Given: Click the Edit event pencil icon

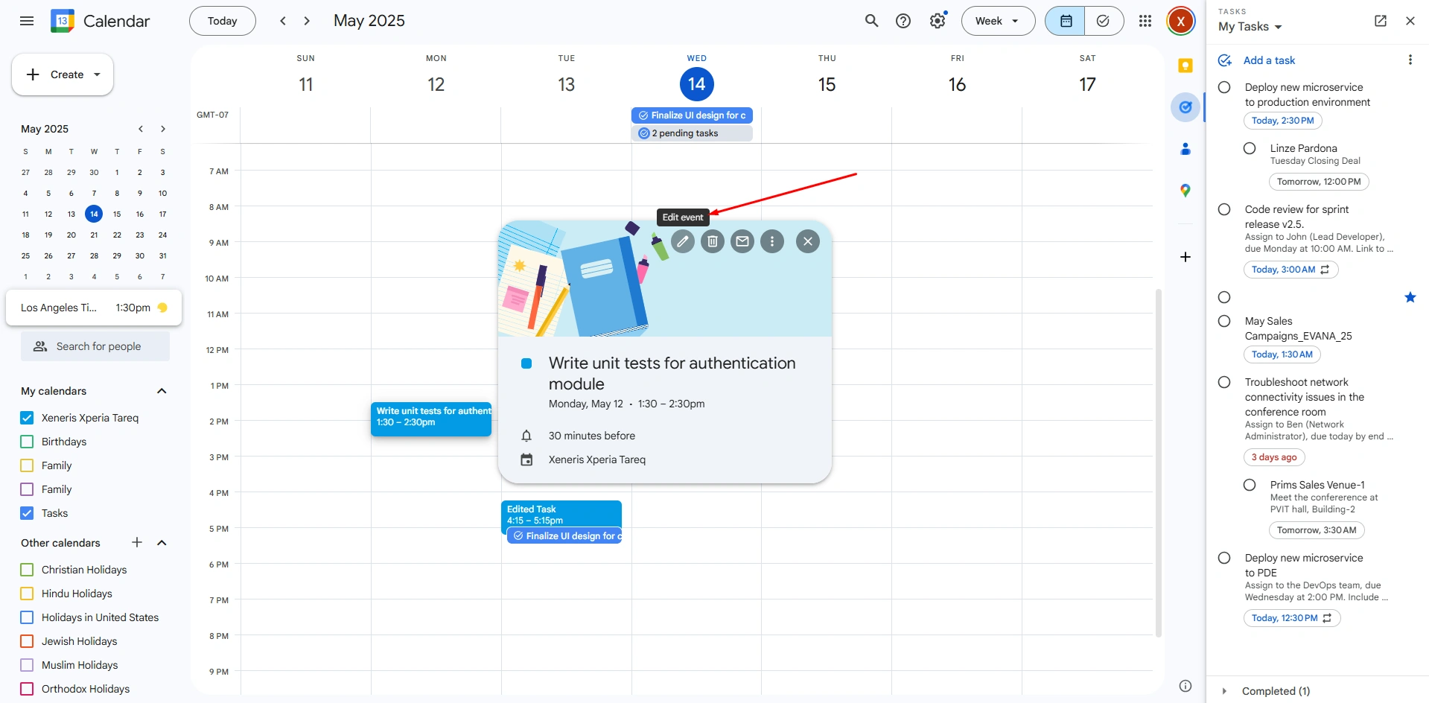Looking at the screenshot, I should (x=682, y=241).
